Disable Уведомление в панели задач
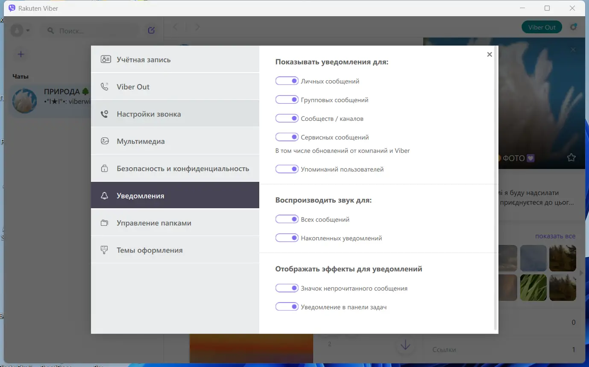The image size is (589, 367). [x=287, y=306]
